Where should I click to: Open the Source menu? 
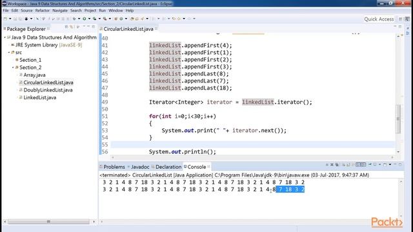click(x=26, y=10)
